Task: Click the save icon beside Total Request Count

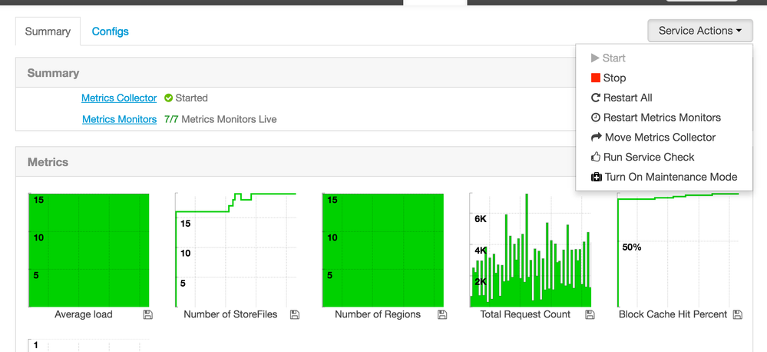Action: [590, 315]
